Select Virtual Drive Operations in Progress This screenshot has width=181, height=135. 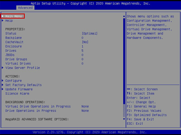(x=38, y=106)
